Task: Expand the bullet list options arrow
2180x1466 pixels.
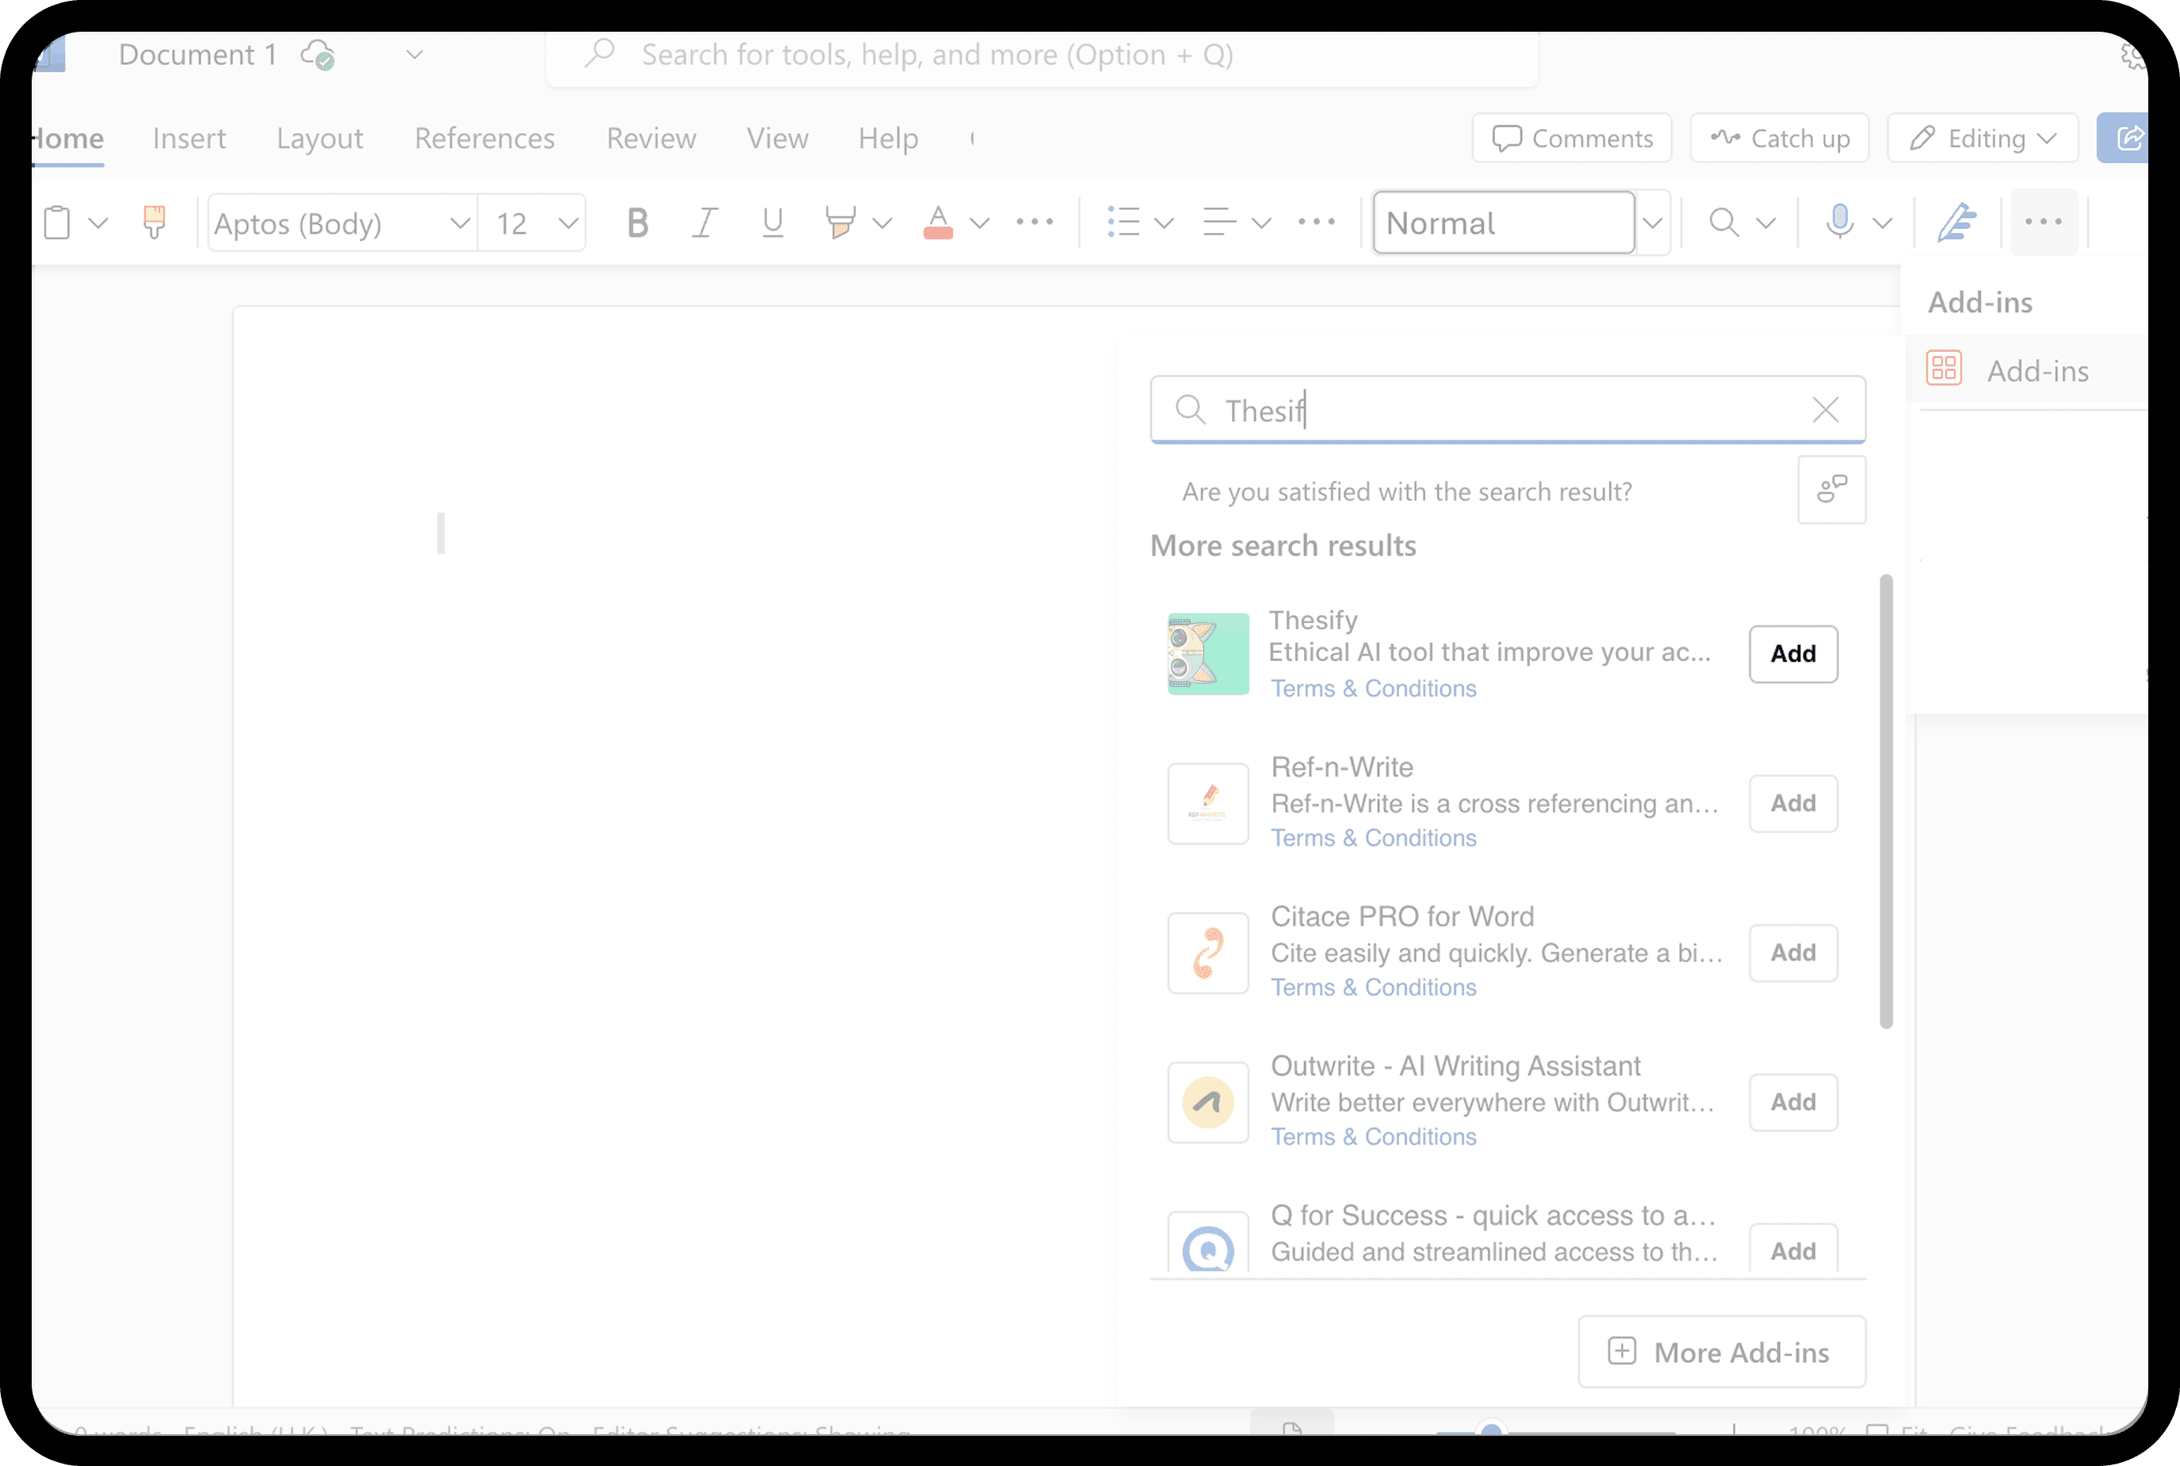Action: (1165, 223)
